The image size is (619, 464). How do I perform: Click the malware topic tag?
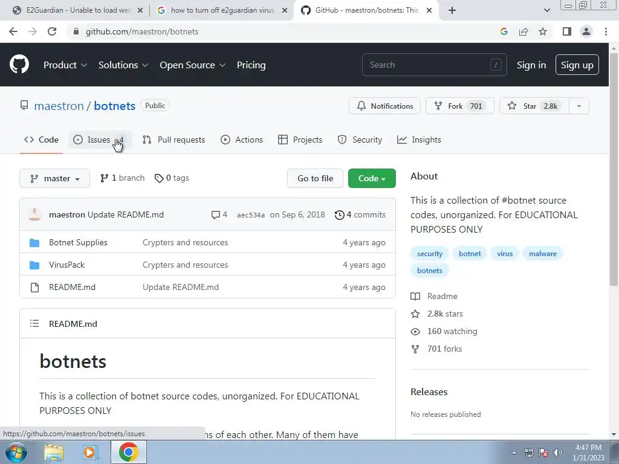[x=542, y=254]
